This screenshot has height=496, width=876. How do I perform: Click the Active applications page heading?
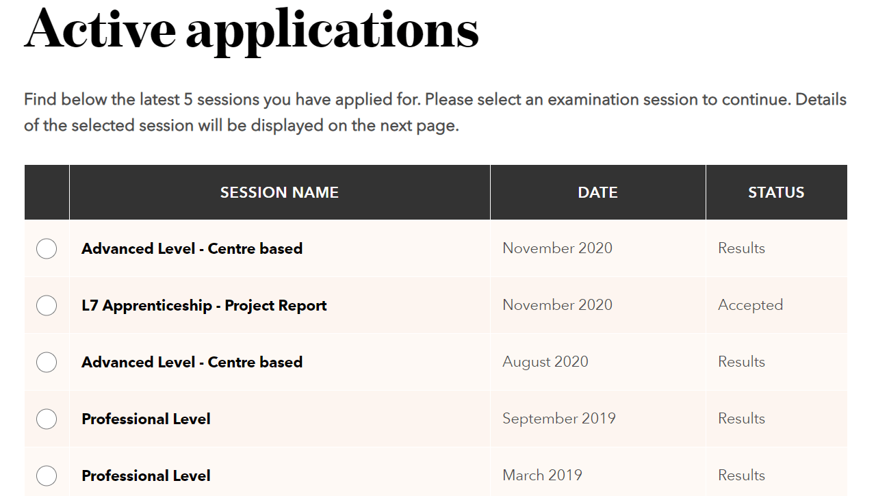coord(251,29)
